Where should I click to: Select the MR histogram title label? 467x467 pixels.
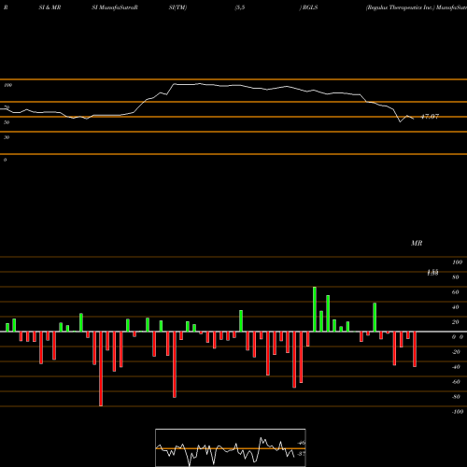417,243
